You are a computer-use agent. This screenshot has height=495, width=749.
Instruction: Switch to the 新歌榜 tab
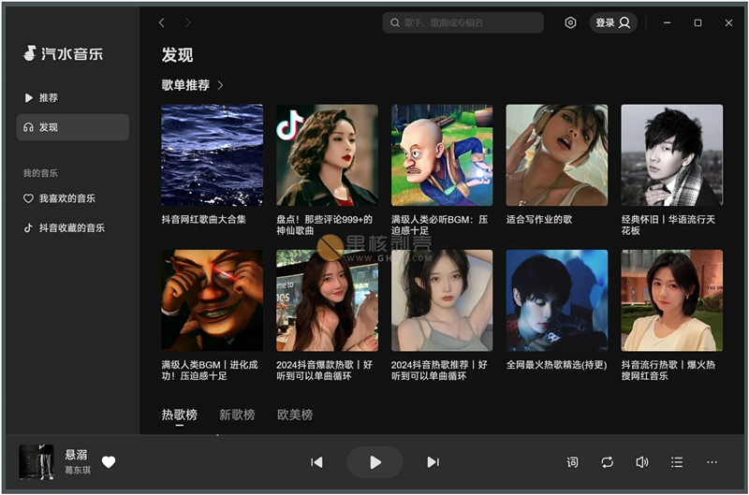tap(237, 415)
